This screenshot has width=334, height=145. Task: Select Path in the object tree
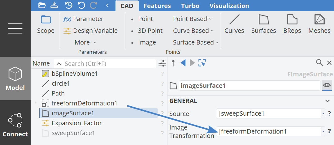pyautogui.click(x=58, y=94)
